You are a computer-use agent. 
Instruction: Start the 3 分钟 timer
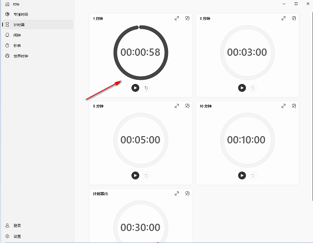pos(242,88)
